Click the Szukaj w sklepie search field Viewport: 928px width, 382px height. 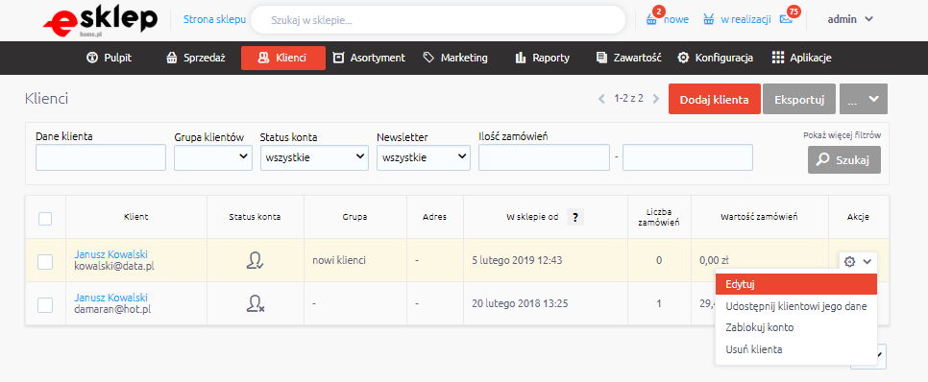coord(438,20)
